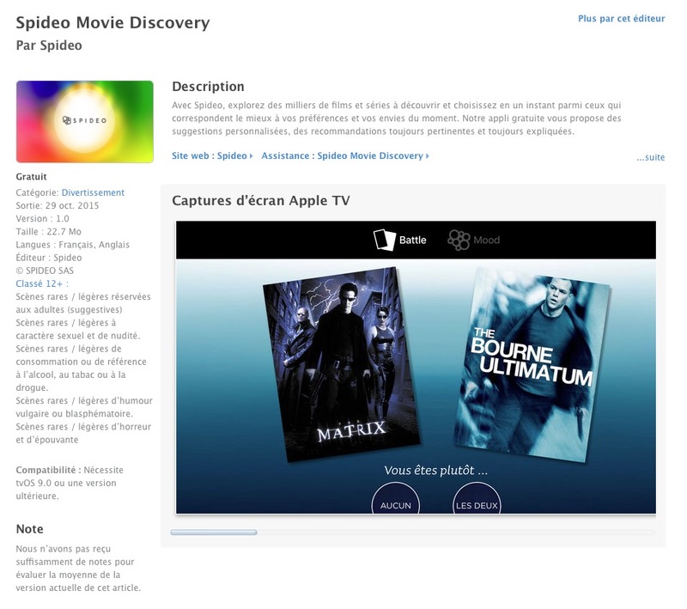Screen dimensions: 687x609
Task: Click the 'Compatibilité :' label
Action: (49, 470)
